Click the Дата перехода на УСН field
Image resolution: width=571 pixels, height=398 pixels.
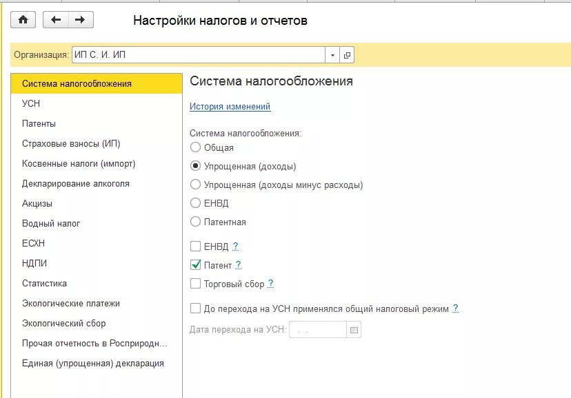pyautogui.click(x=317, y=330)
